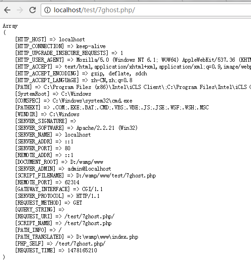Click the REMOTE_PORT 62314 value
Image resolution: width=251 pixels, height=270 pixels.
pos(72,182)
